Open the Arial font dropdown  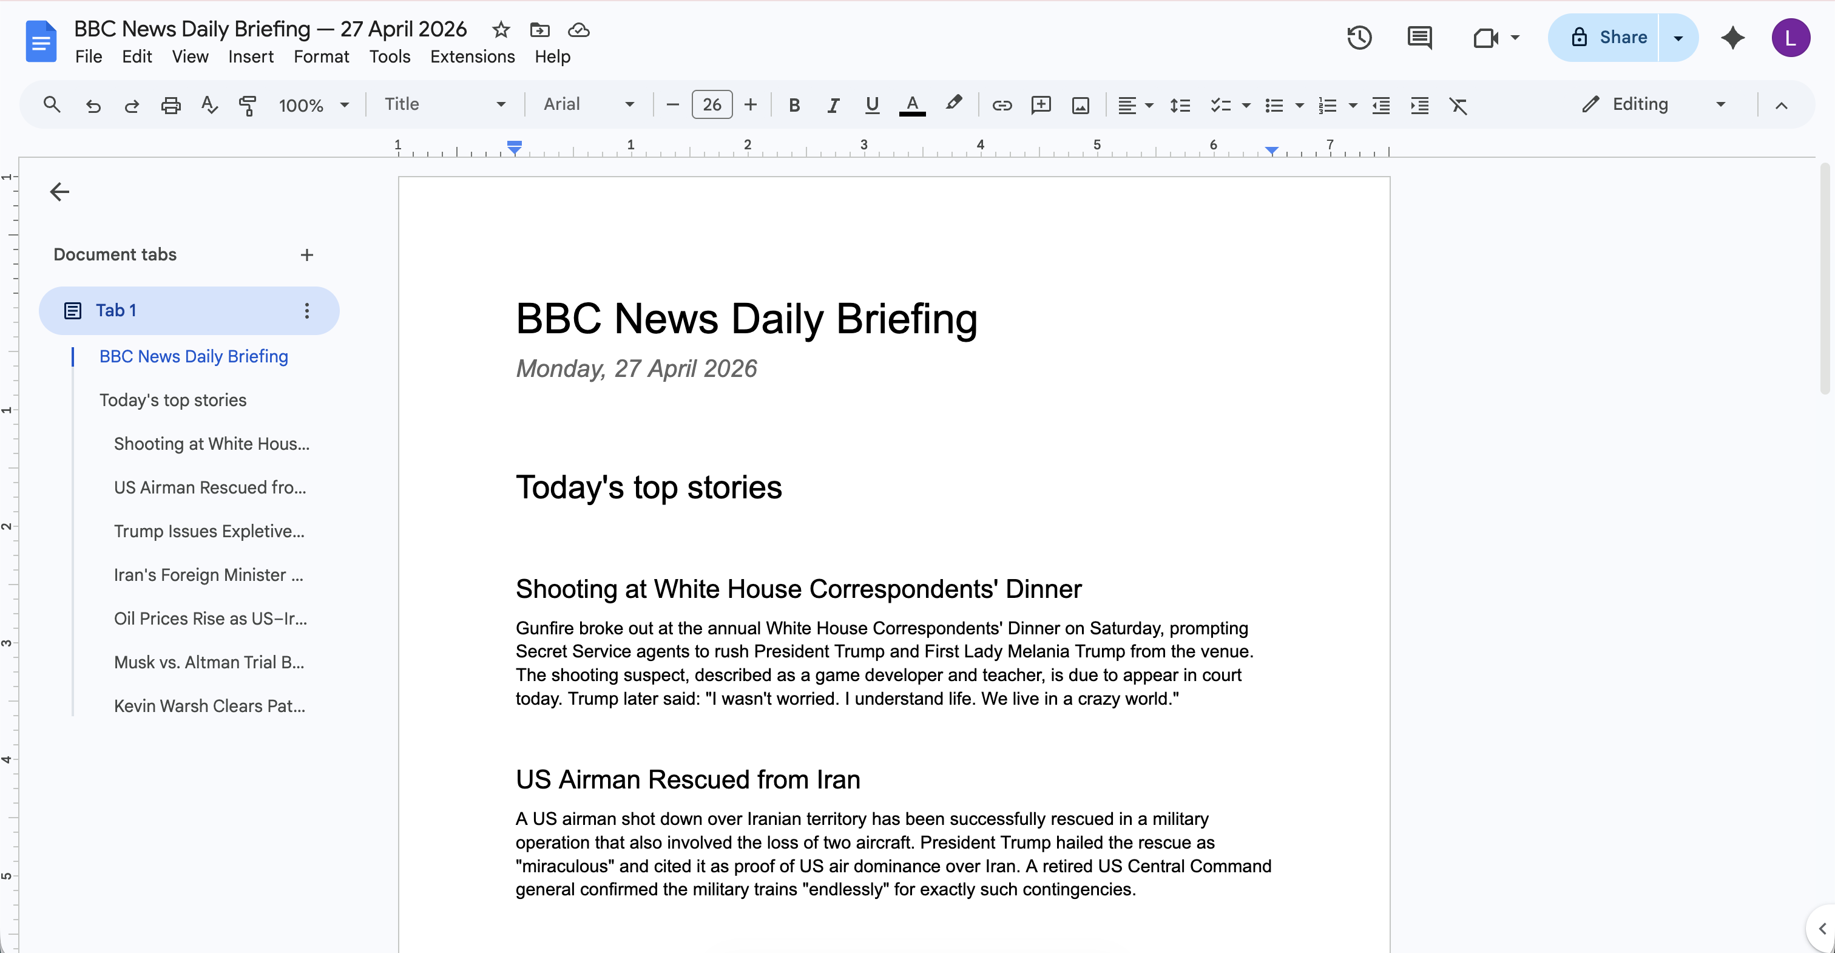589,105
